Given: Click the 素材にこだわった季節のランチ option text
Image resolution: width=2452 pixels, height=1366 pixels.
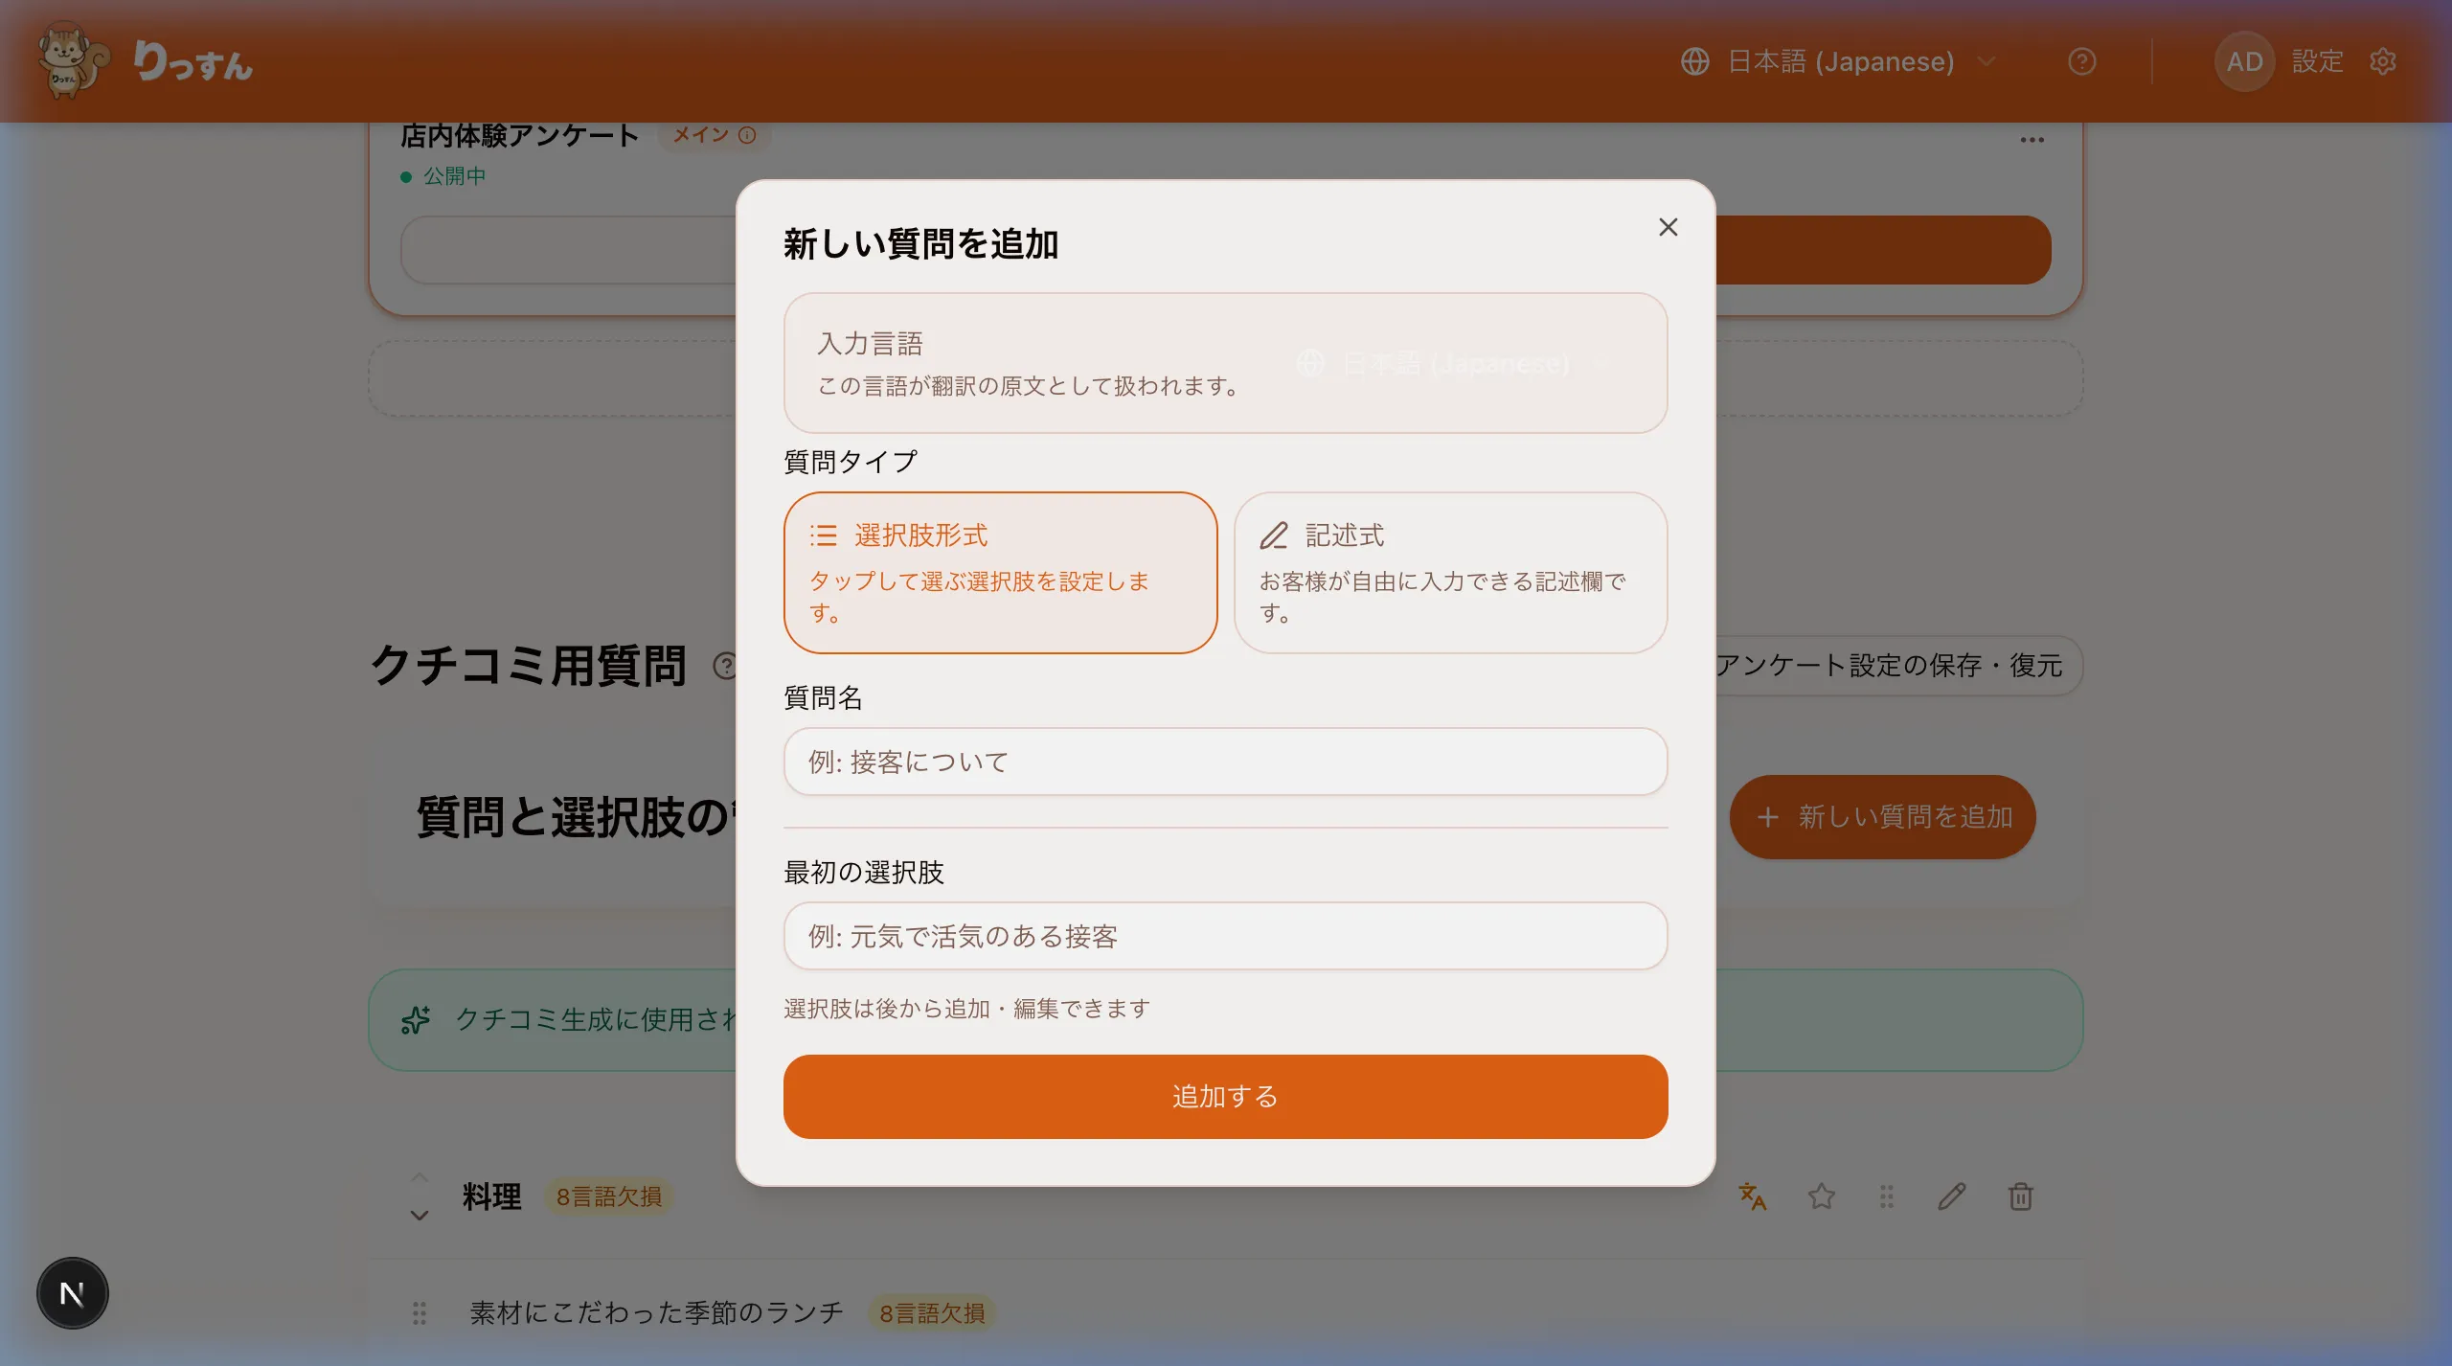Looking at the screenshot, I should tap(656, 1312).
